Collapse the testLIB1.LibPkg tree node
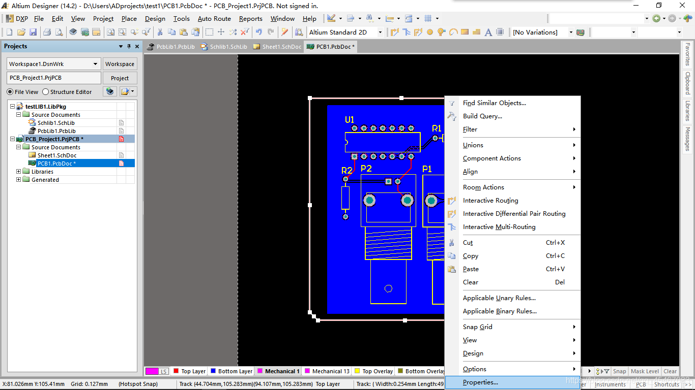 tap(13, 107)
